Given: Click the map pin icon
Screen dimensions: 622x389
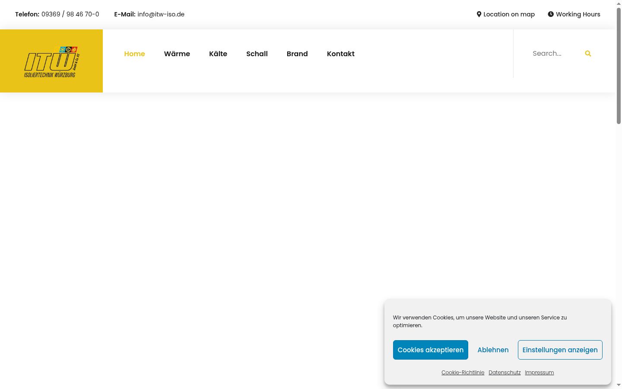Looking at the screenshot, I should click(479, 14).
